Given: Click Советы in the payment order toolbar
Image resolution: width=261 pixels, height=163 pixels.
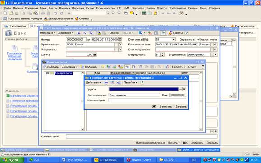Looking at the screenshot, I should pos(176,33).
